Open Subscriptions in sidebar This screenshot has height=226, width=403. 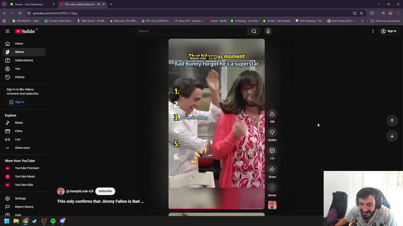tap(24, 60)
